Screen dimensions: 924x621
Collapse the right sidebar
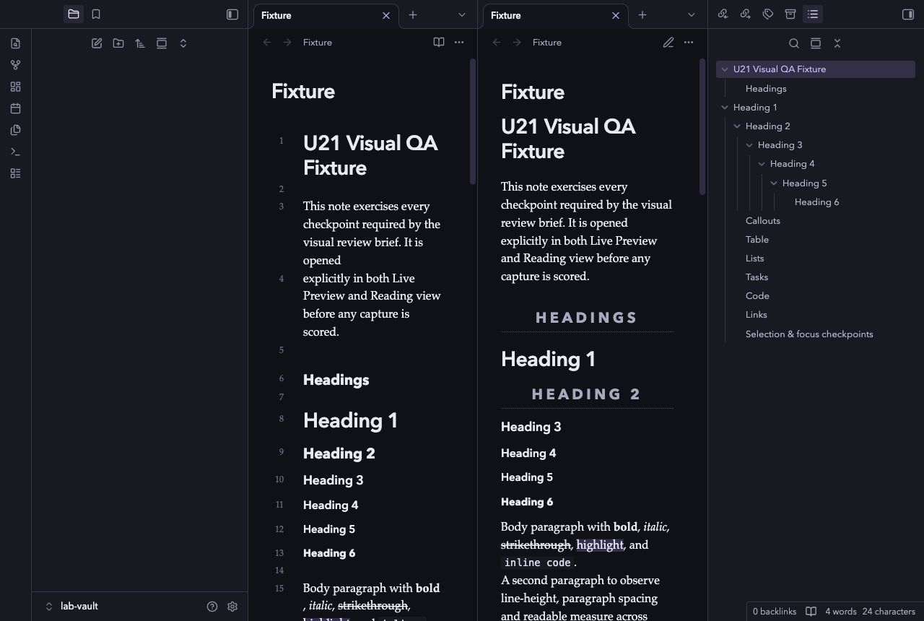point(908,14)
